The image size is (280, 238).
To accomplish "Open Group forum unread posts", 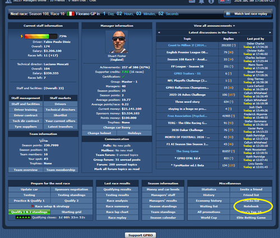I will 117,159.
